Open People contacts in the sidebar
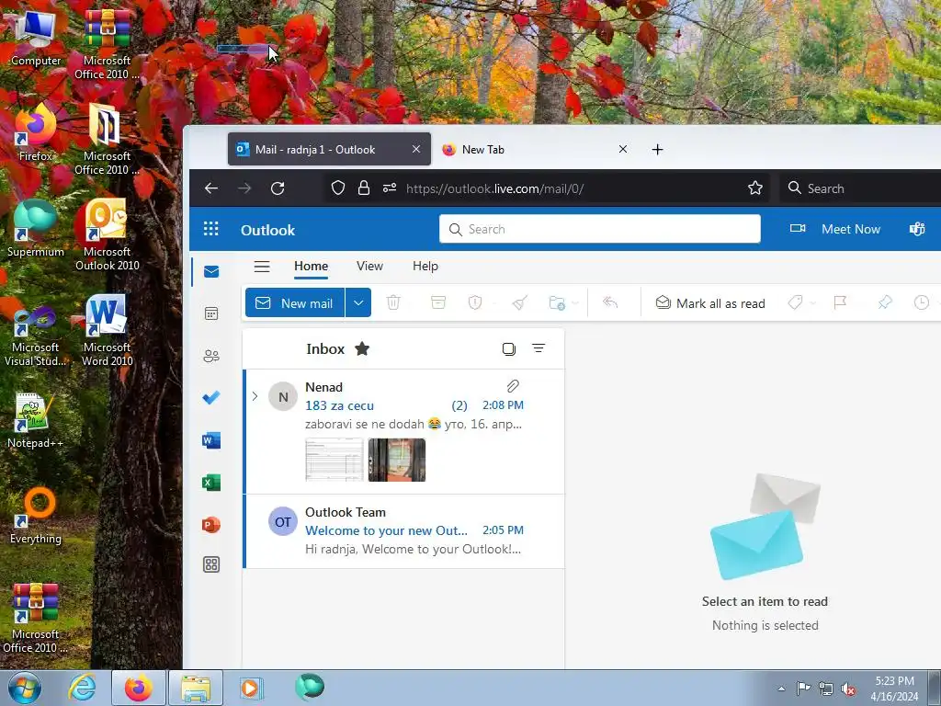The width and height of the screenshot is (941, 706). click(x=211, y=356)
